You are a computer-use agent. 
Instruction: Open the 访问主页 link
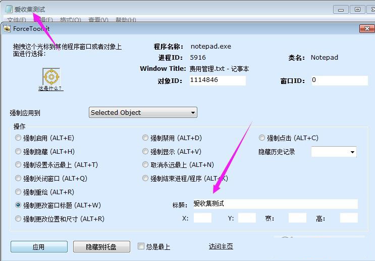pos(221,246)
